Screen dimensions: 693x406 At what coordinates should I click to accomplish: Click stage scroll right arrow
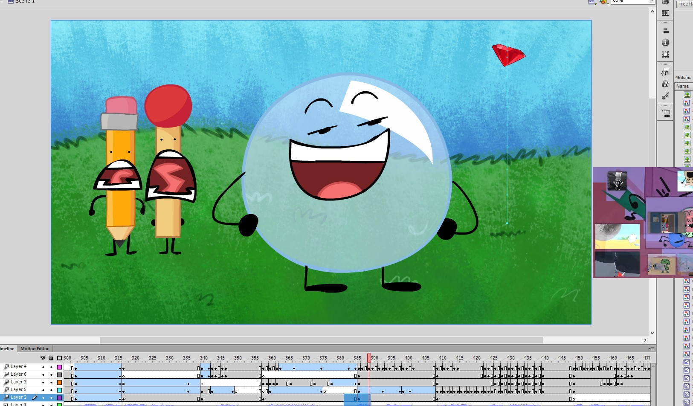click(x=645, y=340)
